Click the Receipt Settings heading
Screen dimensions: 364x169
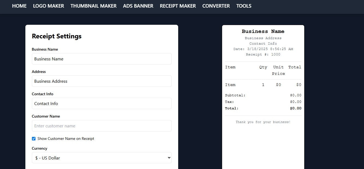57,36
